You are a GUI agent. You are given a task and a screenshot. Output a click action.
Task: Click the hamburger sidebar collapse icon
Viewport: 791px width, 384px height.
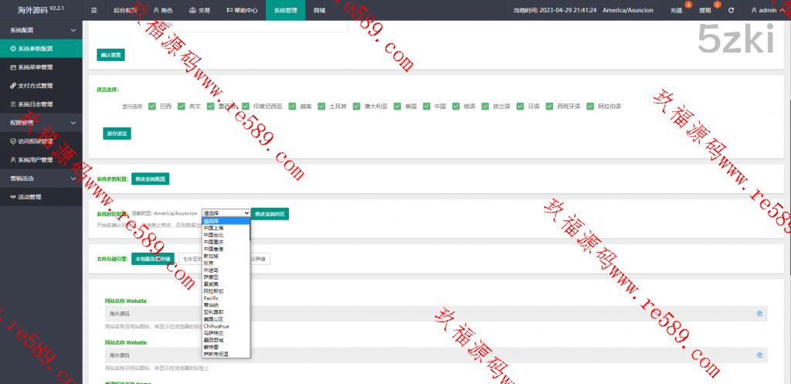coord(93,11)
